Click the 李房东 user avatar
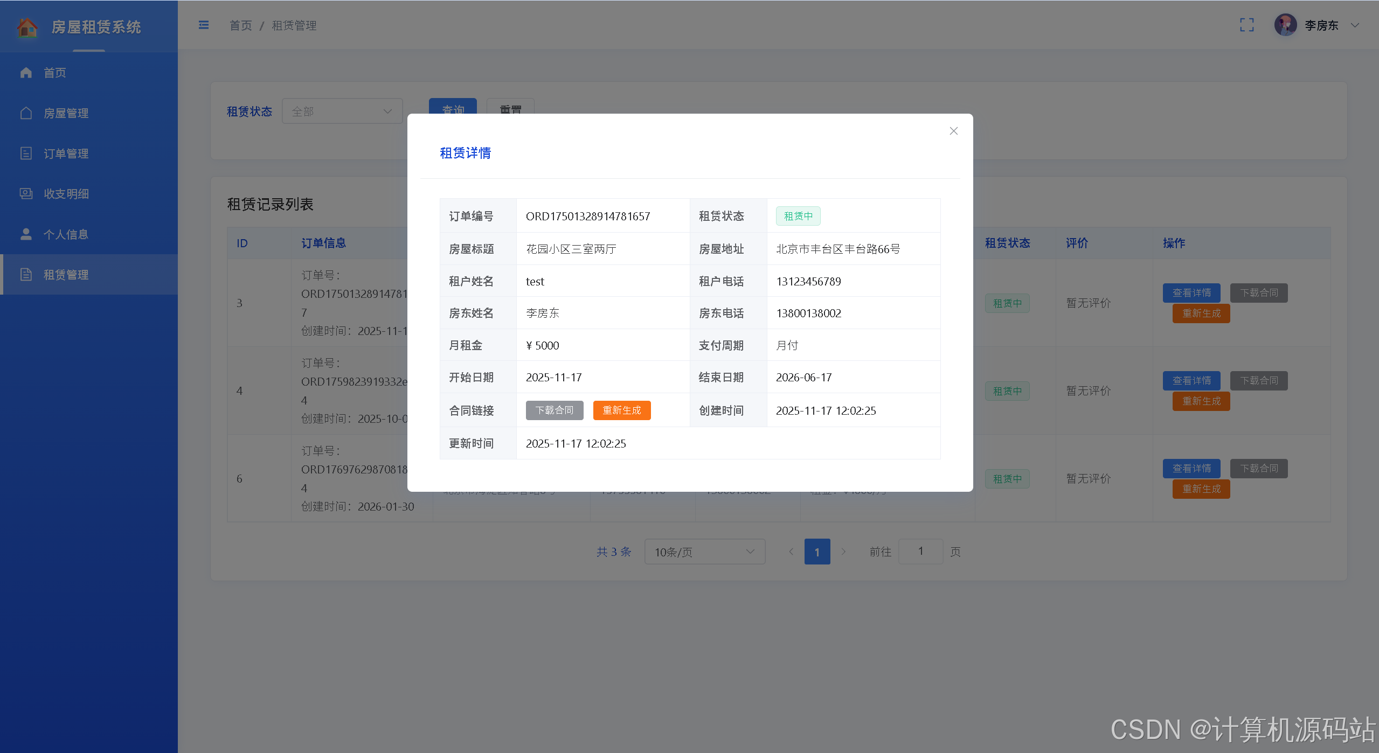Screen dimensions: 1379x753 coord(1285,25)
